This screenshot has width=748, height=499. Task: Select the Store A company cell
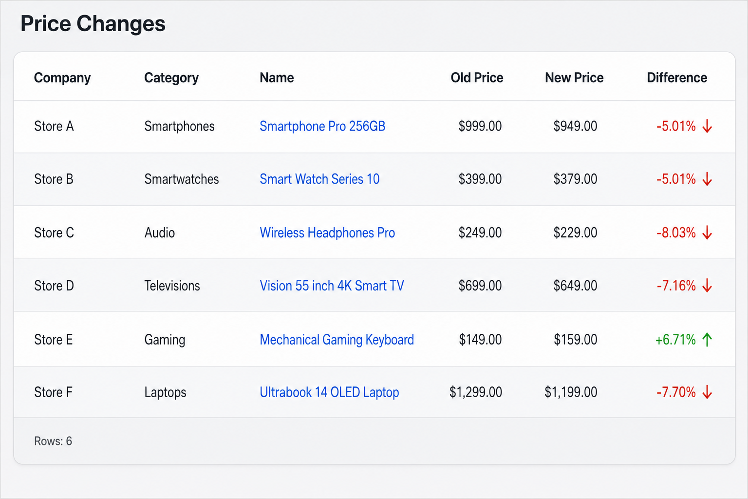point(54,126)
